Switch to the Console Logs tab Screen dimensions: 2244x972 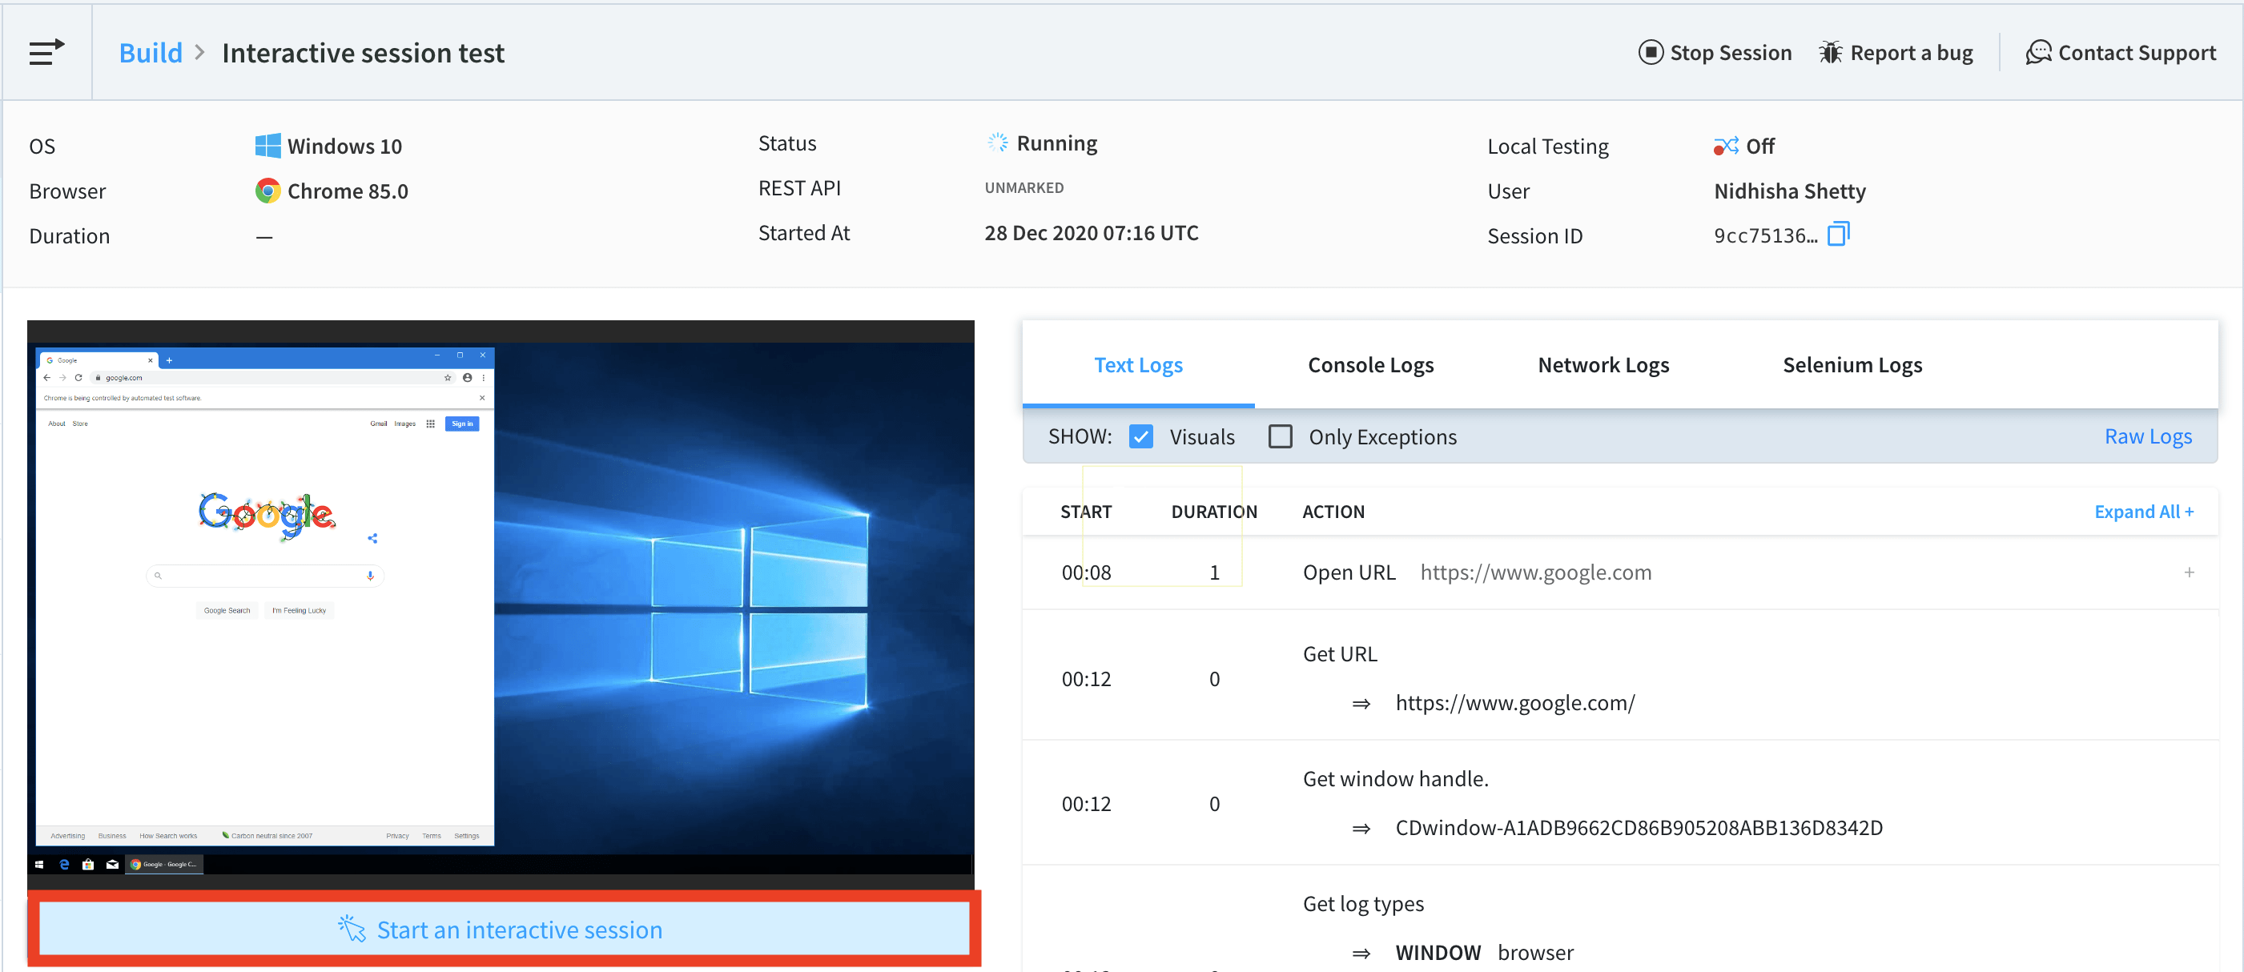pyautogui.click(x=1369, y=365)
